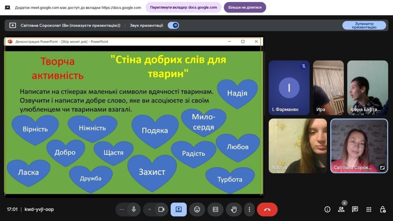This screenshot has height=221, width=393.
Task: Toggle the presentation audio switch
Action: tap(173, 25)
